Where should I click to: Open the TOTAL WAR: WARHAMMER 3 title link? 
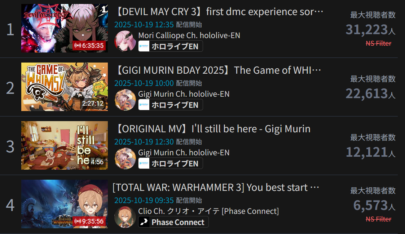[x=216, y=187]
